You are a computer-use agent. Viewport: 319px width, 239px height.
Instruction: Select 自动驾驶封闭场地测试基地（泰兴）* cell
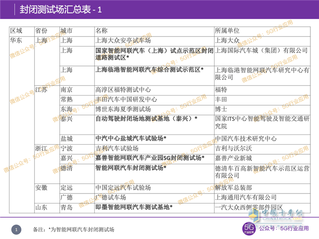pyautogui.click(x=154, y=125)
